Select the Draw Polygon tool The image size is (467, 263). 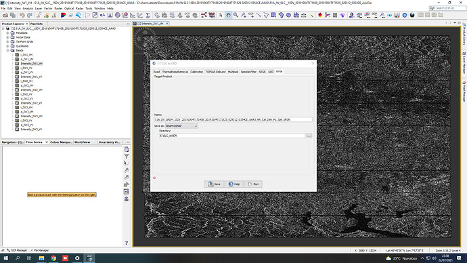coord(281,15)
